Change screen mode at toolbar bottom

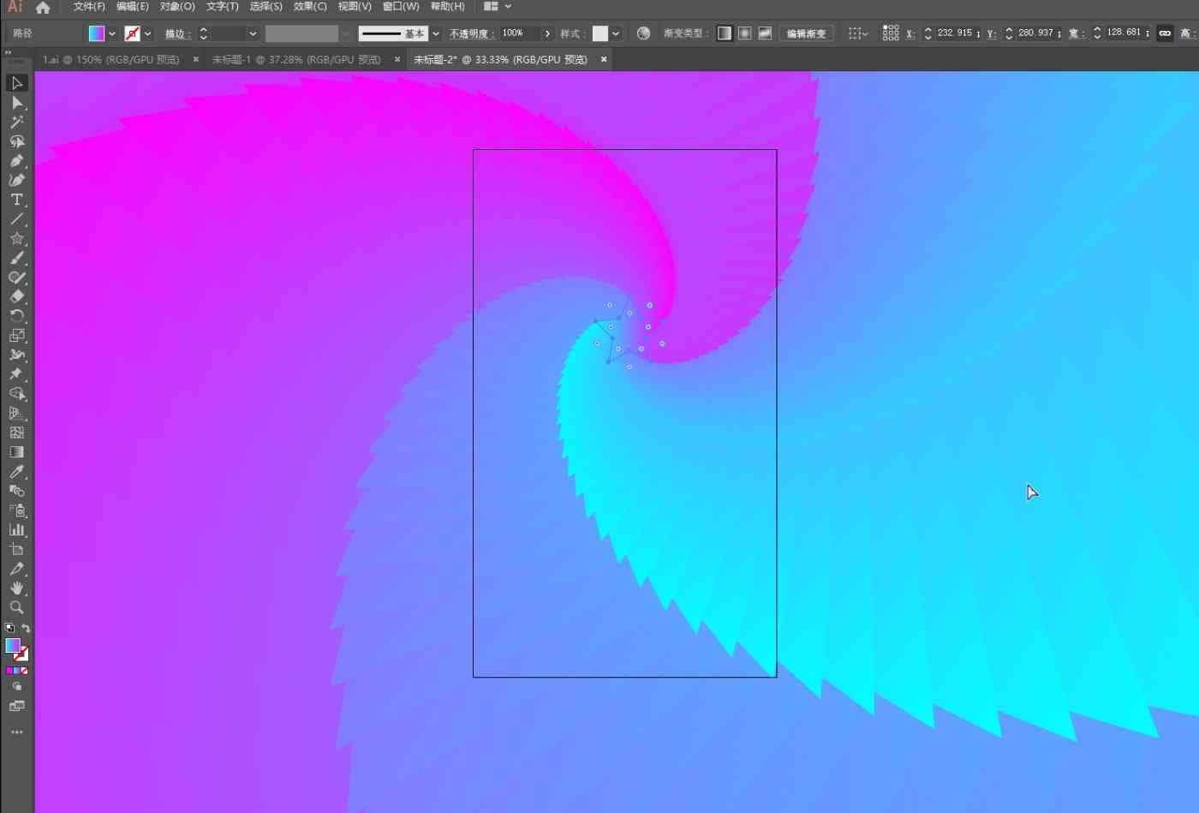16,706
